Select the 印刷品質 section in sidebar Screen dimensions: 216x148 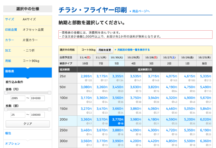click(x=27, y=30)
